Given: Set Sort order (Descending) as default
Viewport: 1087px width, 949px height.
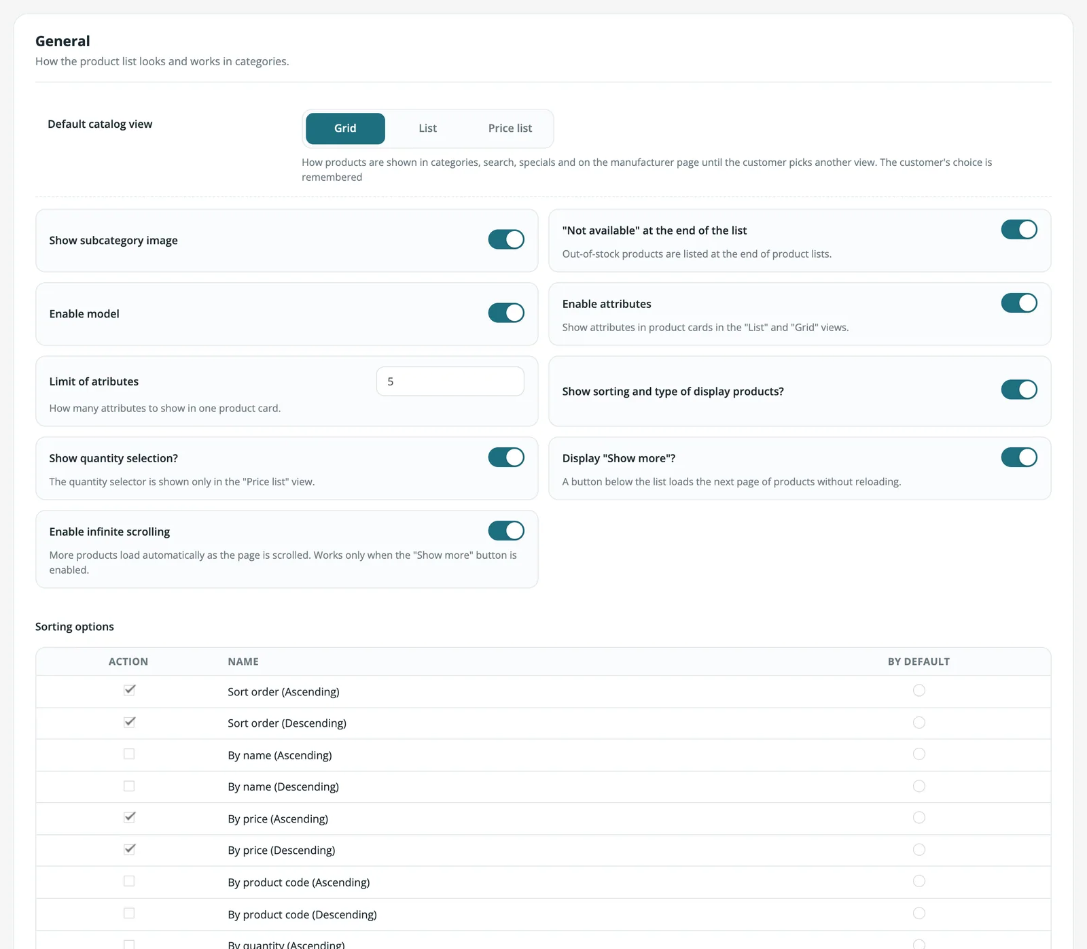Looking at the screenshot, I should click(x=919, y=723).
